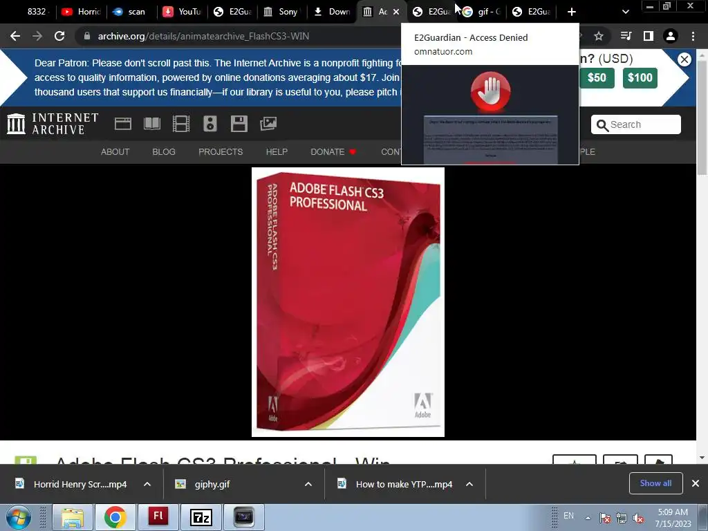Click the Adobe Flash CS3 box image
The height and width of the screenshot is (531, 708).
coord(348,302)
